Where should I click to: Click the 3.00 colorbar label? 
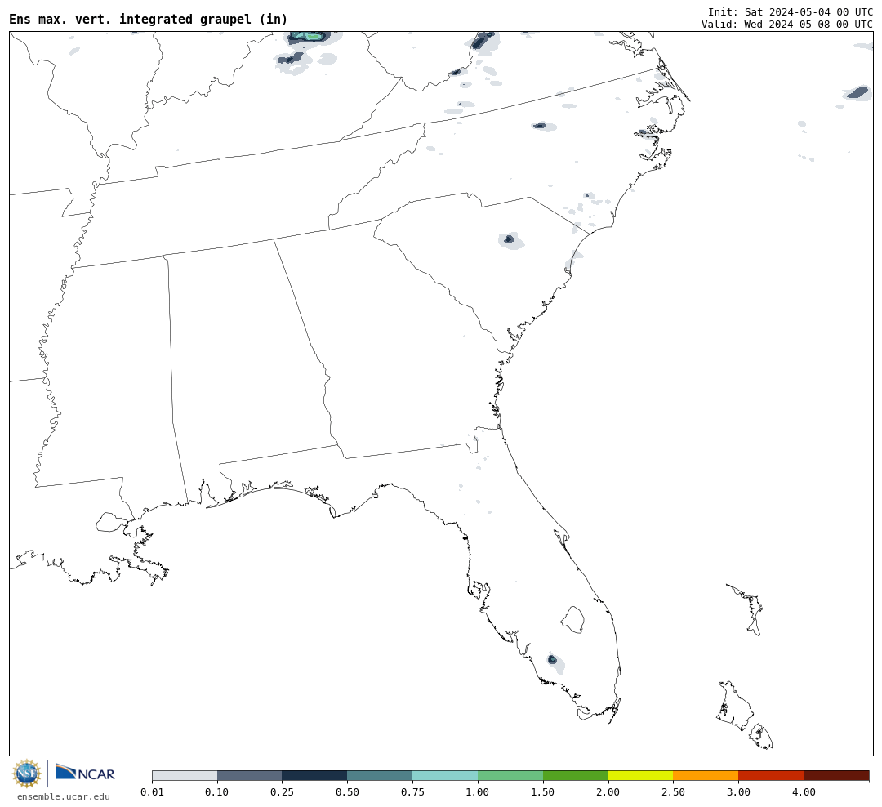738,791
